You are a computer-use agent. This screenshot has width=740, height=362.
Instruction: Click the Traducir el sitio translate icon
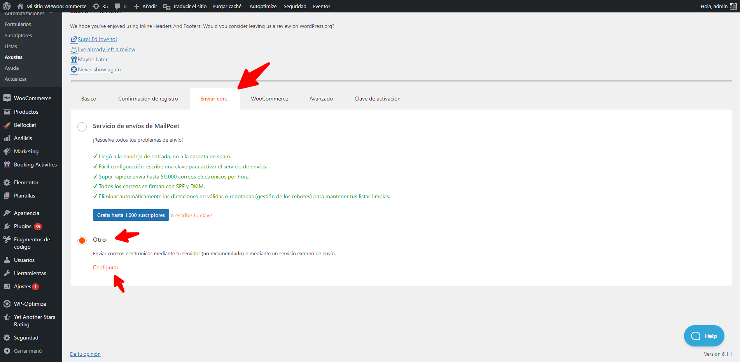(166, 6)
